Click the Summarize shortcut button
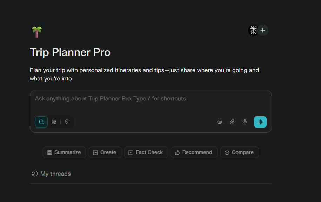Viewport: 321px width, 202px height. (64, 152)
